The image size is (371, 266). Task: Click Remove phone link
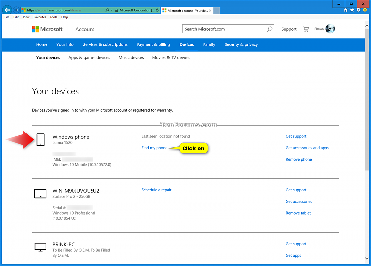(299, 159)
